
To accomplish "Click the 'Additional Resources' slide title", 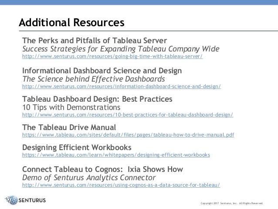I will (71, 22).
